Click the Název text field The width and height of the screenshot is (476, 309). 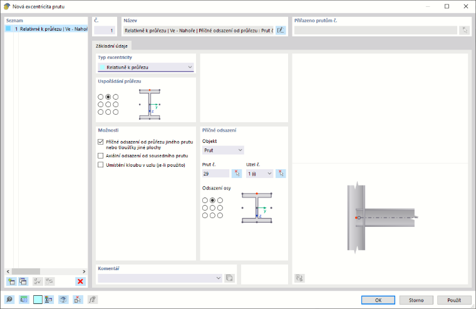(x=199, y=30)
